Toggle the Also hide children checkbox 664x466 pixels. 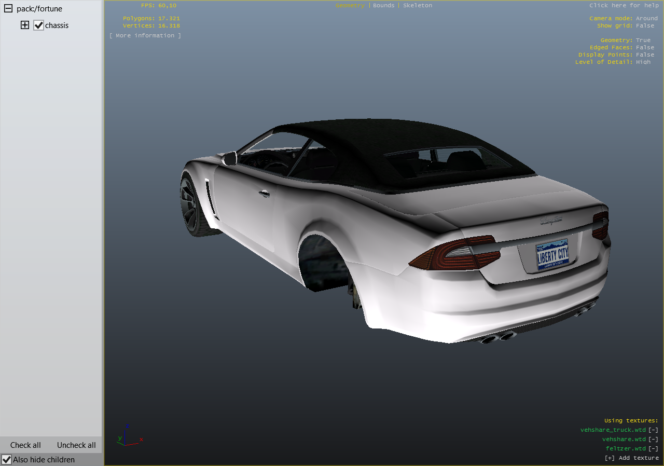(x=7, y=459)
